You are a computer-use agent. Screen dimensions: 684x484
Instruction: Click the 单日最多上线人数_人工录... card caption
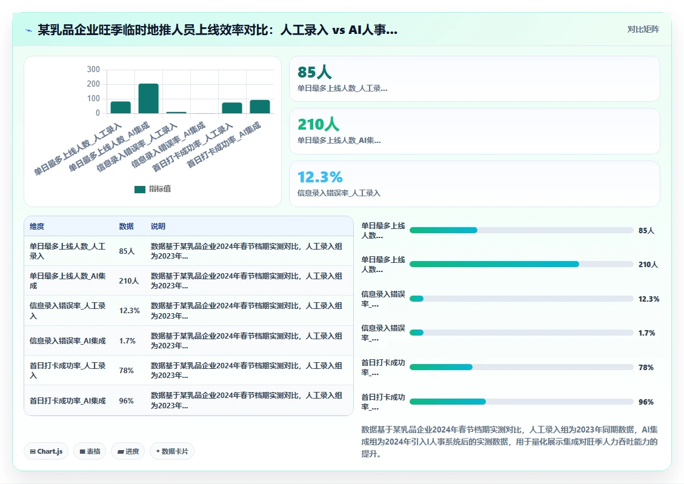point(342,88)
